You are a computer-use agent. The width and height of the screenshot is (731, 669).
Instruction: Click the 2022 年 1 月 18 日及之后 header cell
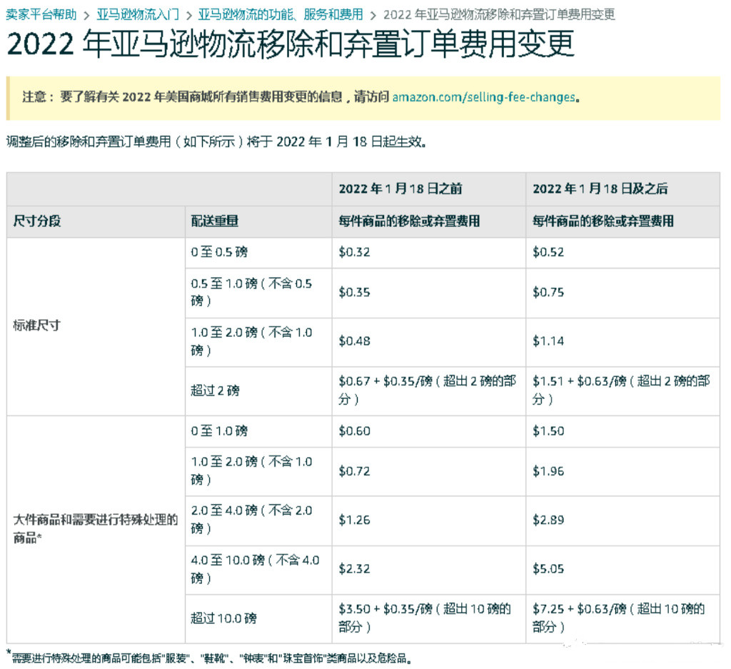[x=600, y=188]
